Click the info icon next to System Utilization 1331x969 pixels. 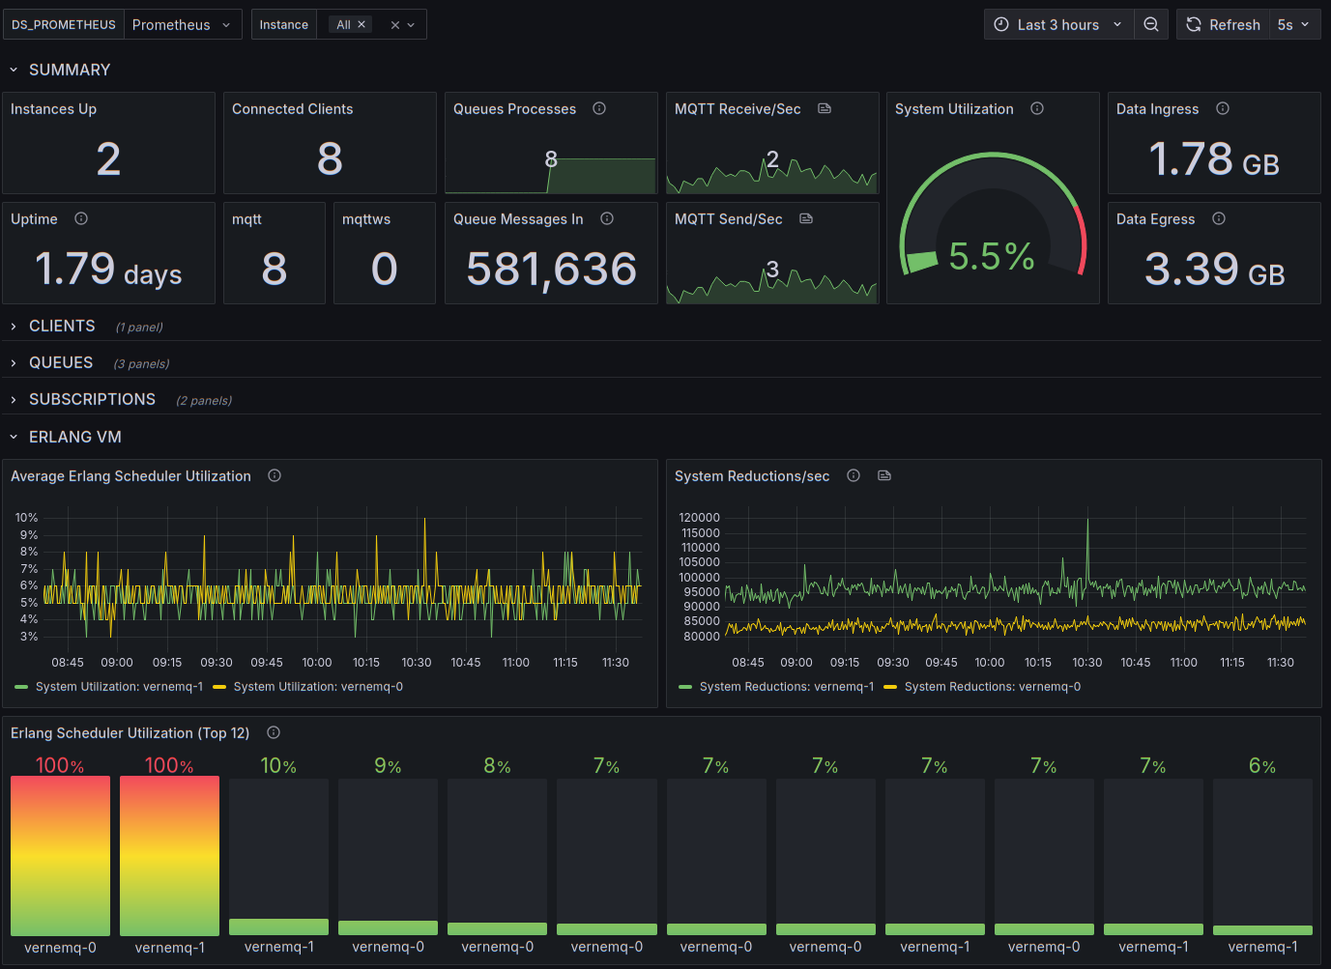pos(1037,108)
